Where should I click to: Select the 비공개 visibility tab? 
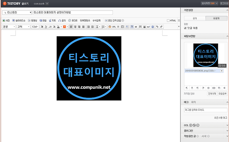point(216,18)
